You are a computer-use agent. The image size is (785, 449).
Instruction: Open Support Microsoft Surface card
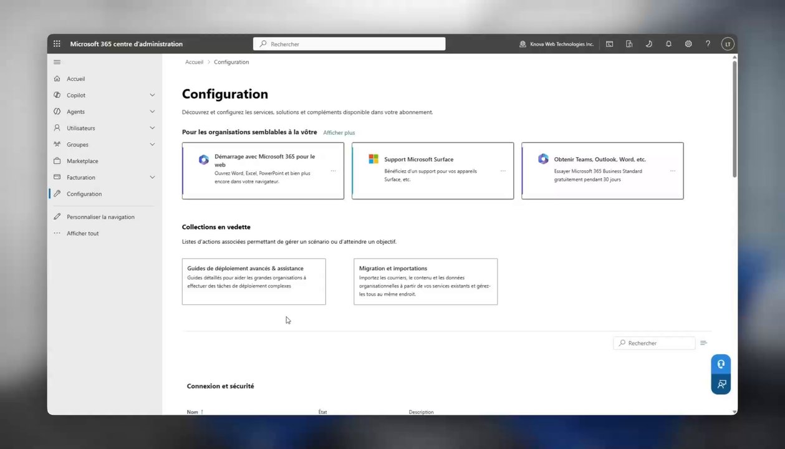click(433, 171)
